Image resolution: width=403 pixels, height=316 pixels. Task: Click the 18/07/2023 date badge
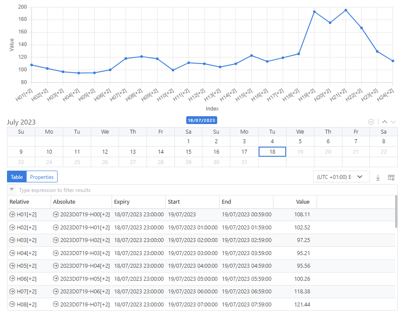click(x=201, y=120)
